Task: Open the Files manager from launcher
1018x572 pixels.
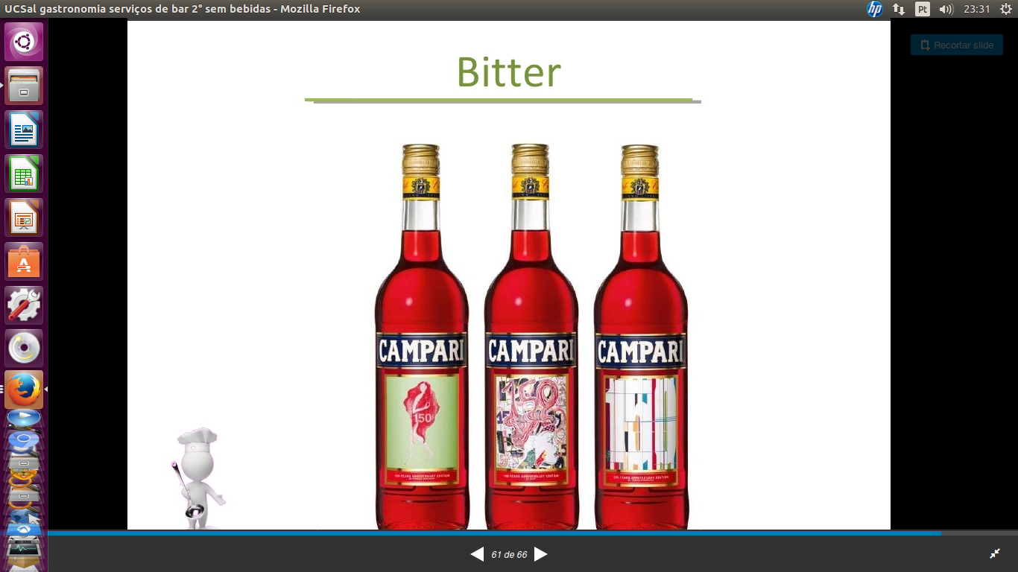Action: (24, 86)
